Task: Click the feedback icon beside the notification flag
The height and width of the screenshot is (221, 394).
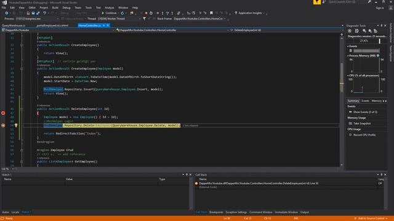Action: (x=324, y=2)
